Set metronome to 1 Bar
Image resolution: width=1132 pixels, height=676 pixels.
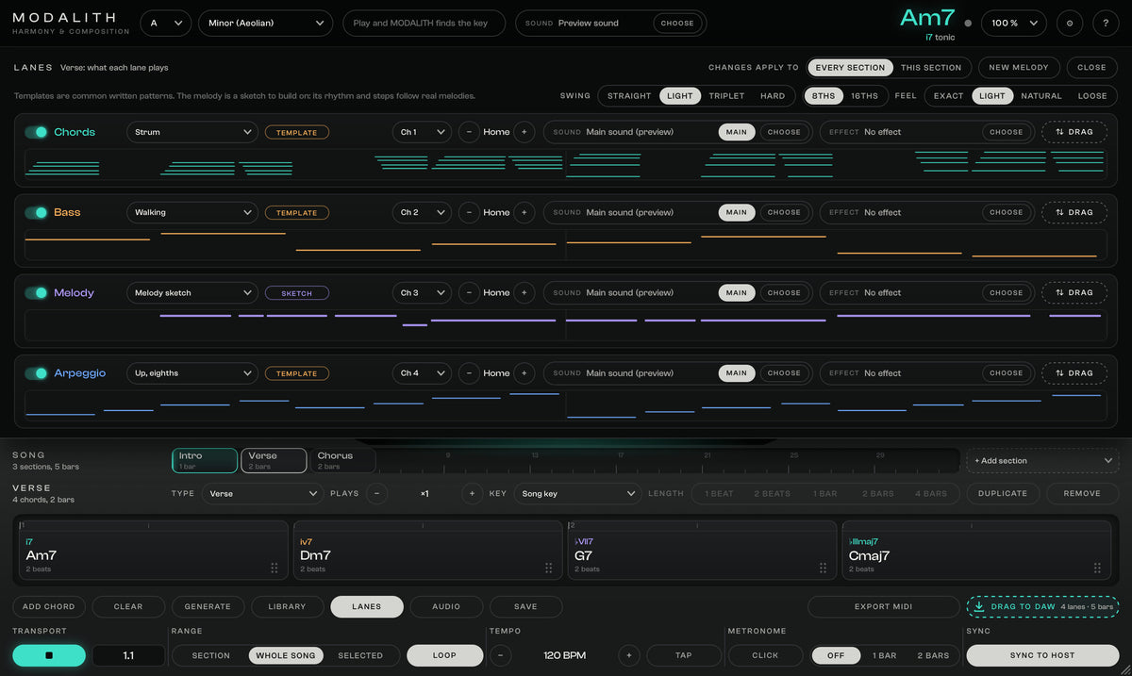click(884, 655)
